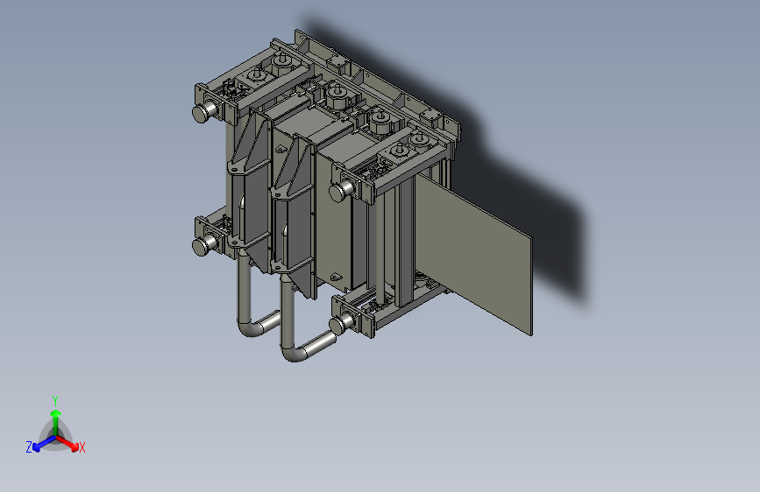Click the green Y axis arrow
760x492 pixels.
coord(56,422)
